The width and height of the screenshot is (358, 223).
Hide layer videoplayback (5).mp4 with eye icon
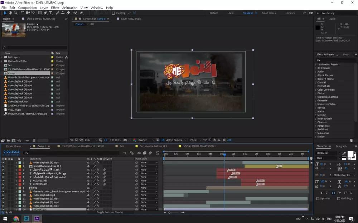[3, 163]
